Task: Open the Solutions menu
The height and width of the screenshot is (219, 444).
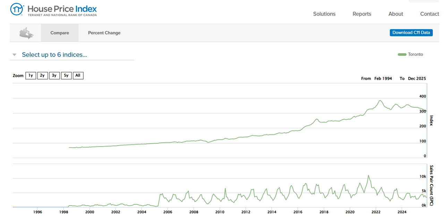Action: tap(324, 14)
